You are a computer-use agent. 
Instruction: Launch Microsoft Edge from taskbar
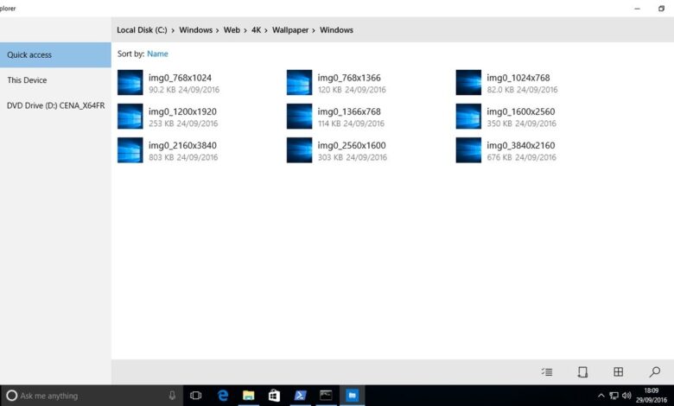222,396
